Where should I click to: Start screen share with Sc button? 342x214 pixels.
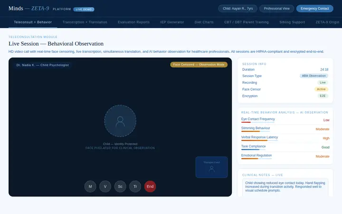[x=120, y=186]
